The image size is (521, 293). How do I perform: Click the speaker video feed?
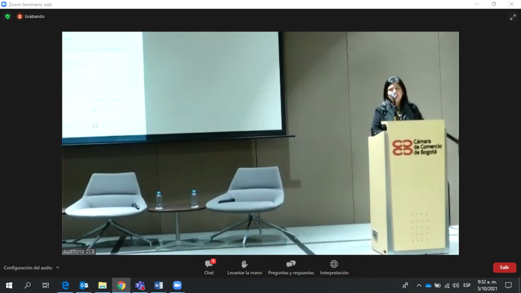[x=260, y=143]
